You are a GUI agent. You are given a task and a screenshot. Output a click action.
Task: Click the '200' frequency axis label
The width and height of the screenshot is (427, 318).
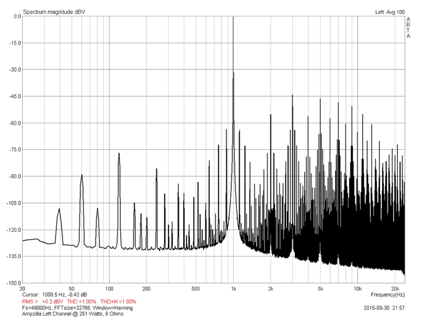pyautogui.click(x=146, y=288)
